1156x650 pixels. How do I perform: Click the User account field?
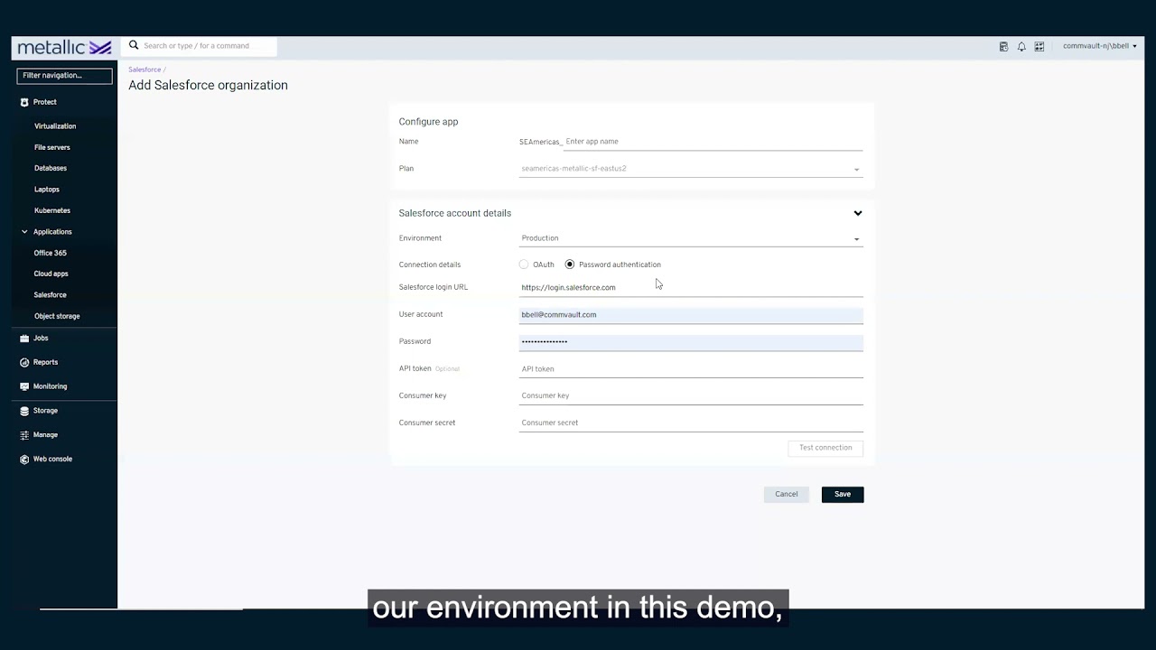click(x=691, y=314)
